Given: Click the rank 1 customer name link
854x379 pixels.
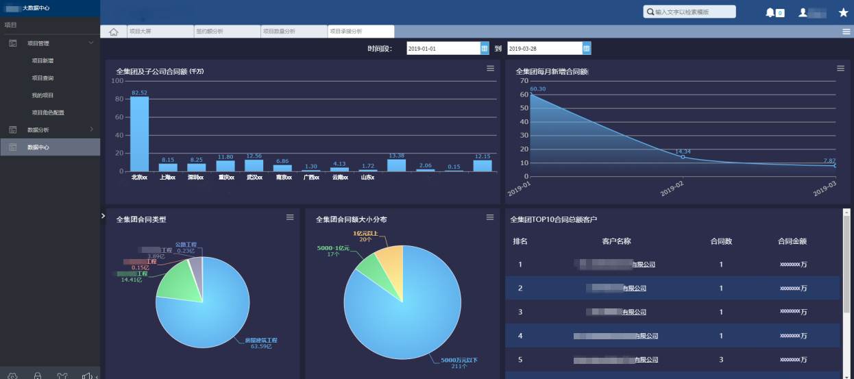Looking at the screenshot, I should pyautogui.click(x=615, y=265).
